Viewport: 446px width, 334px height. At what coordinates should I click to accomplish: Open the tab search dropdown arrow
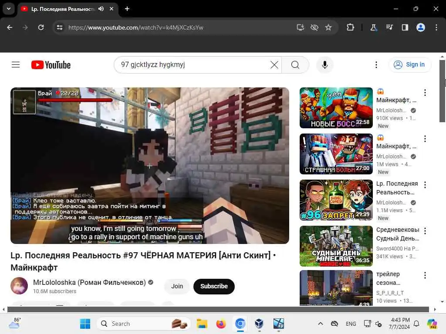coord(9,9)
